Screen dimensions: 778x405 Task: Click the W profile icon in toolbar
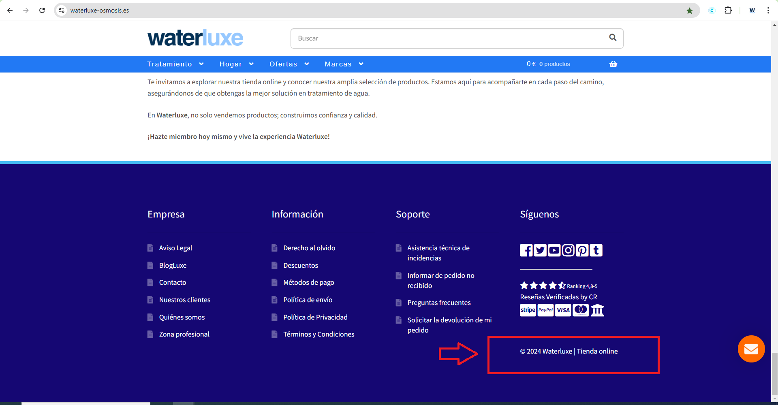point(752,11)
